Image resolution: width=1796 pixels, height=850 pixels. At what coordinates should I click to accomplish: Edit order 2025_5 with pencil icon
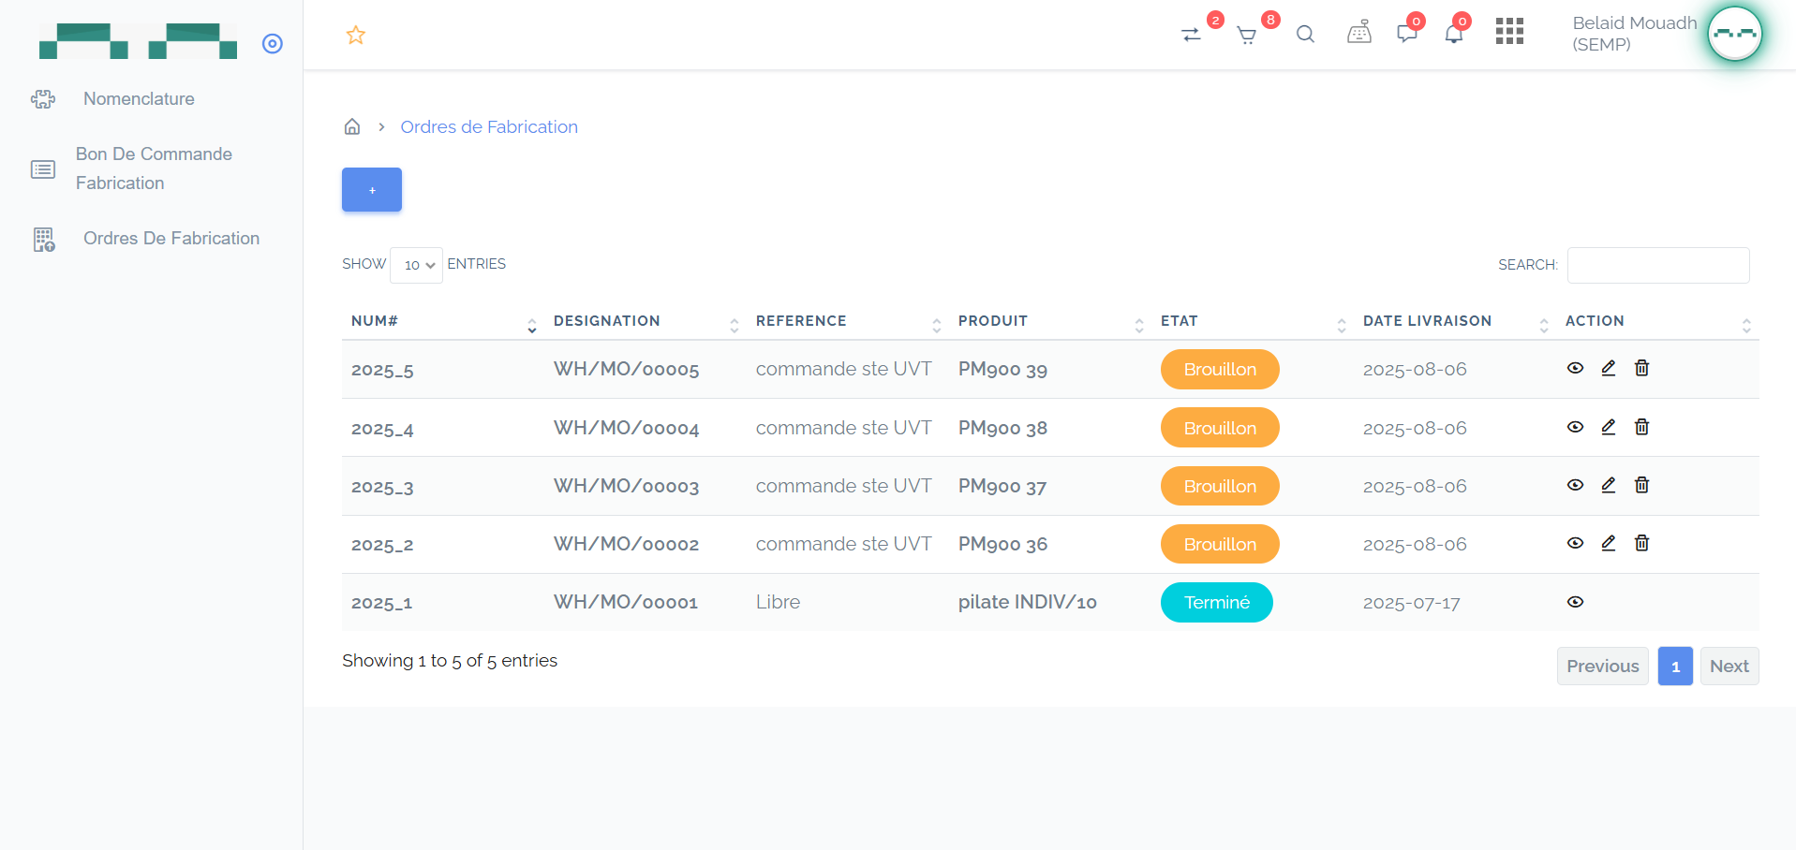pos(1609,368)
